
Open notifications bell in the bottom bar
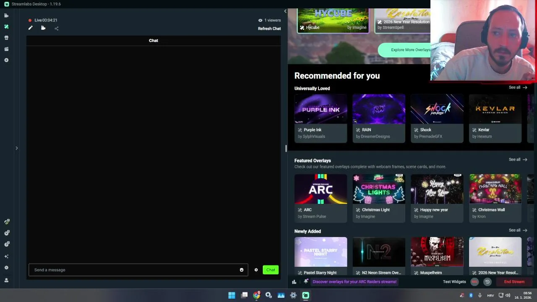pyautogui.click(x=306, y=281)
